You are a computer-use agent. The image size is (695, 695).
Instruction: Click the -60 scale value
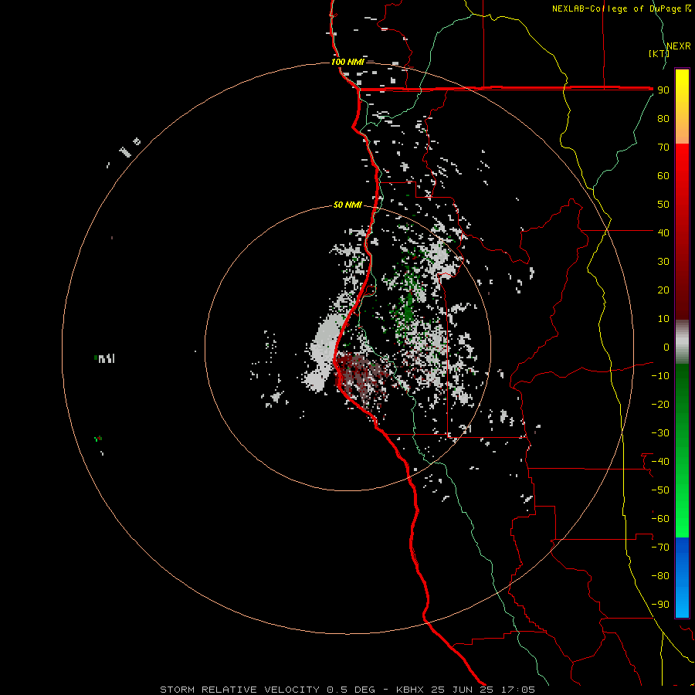(660, 519)
